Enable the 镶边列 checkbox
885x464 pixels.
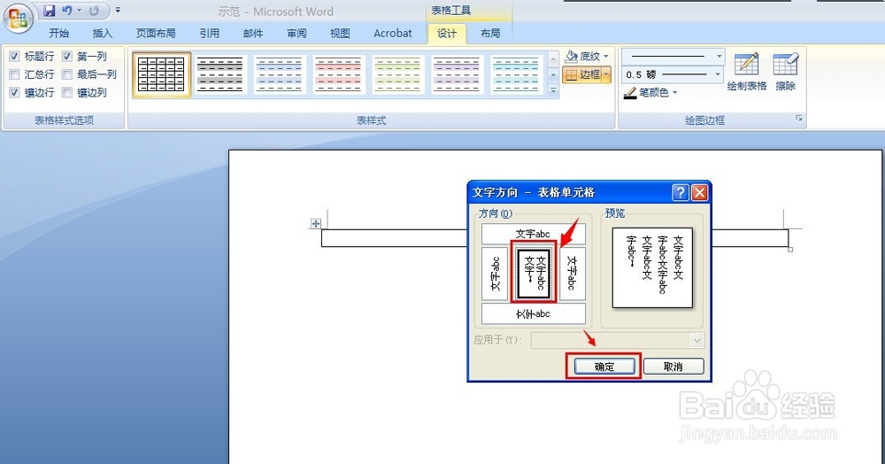(x=67, y=92)
